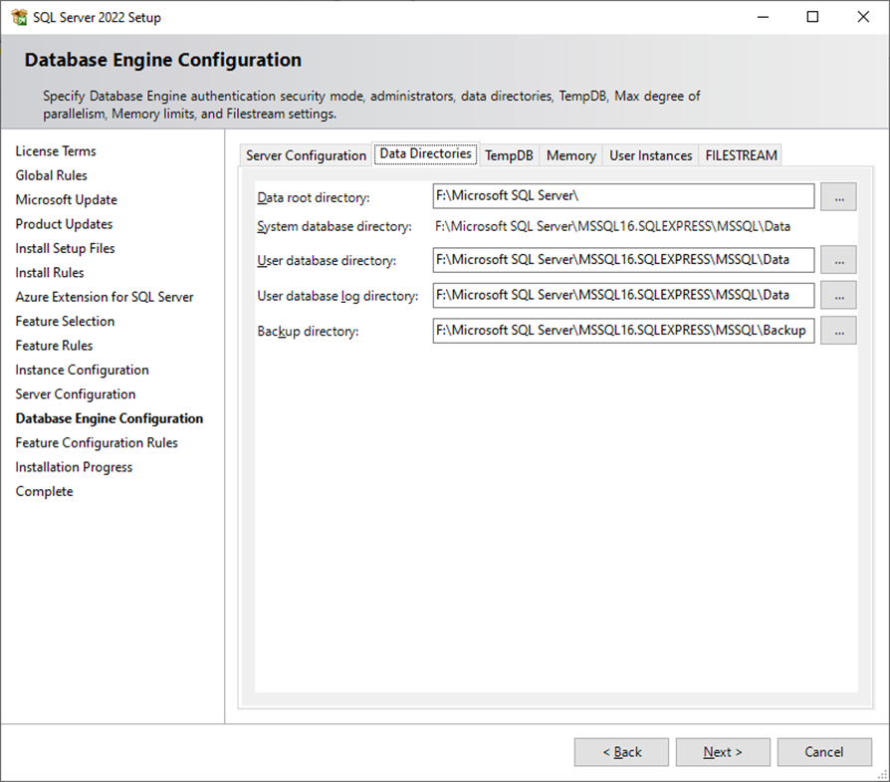Image resolution: width=890 pixels, height=782 pixels.
Task: Click the System database directory path text
Action: tap(612, 226)
